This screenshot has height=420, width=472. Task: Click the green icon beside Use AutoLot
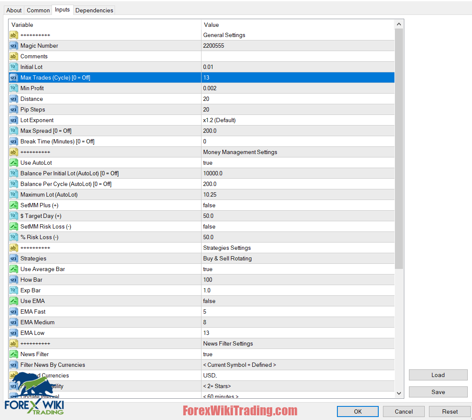tap(13, 163)
